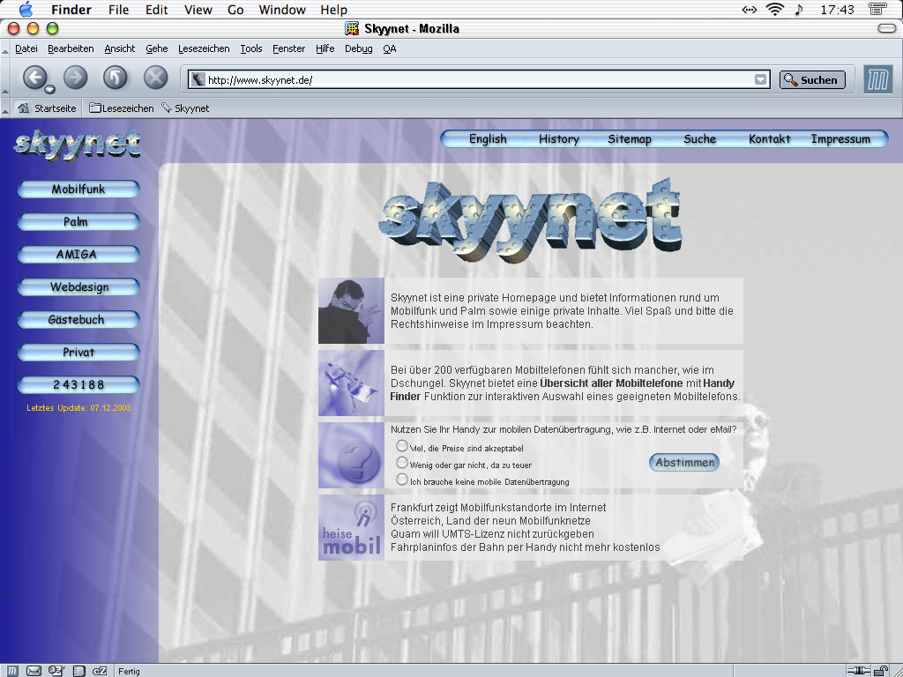Image resolution: width=903 pixels, height=677 pixels.
Task: Select 'Viel, die Preise sind akzeptabel' option
Action: pyautogui.click(x=402, y=446)
